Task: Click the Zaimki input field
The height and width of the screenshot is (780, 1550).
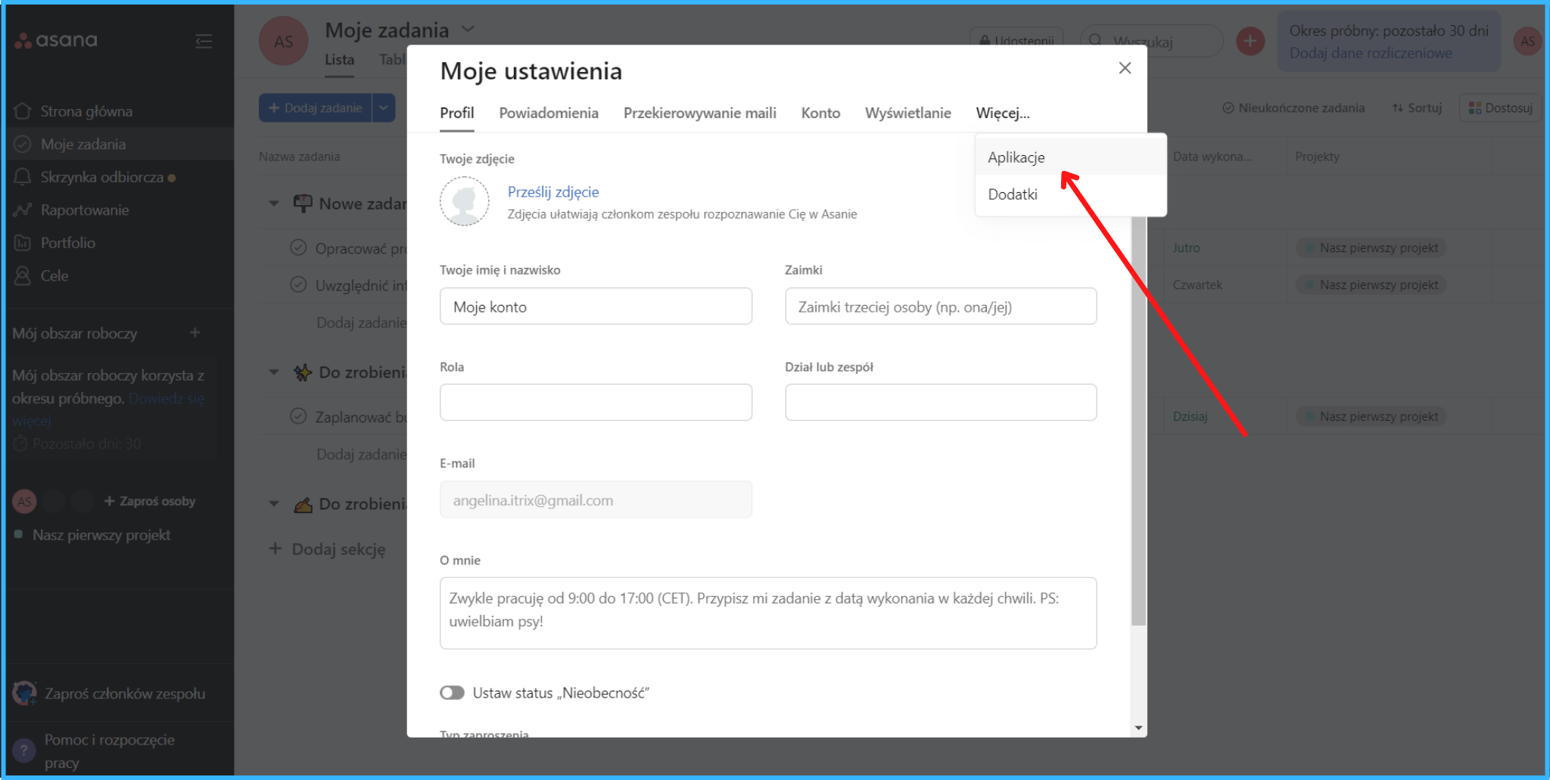Action: click(940, 306)
